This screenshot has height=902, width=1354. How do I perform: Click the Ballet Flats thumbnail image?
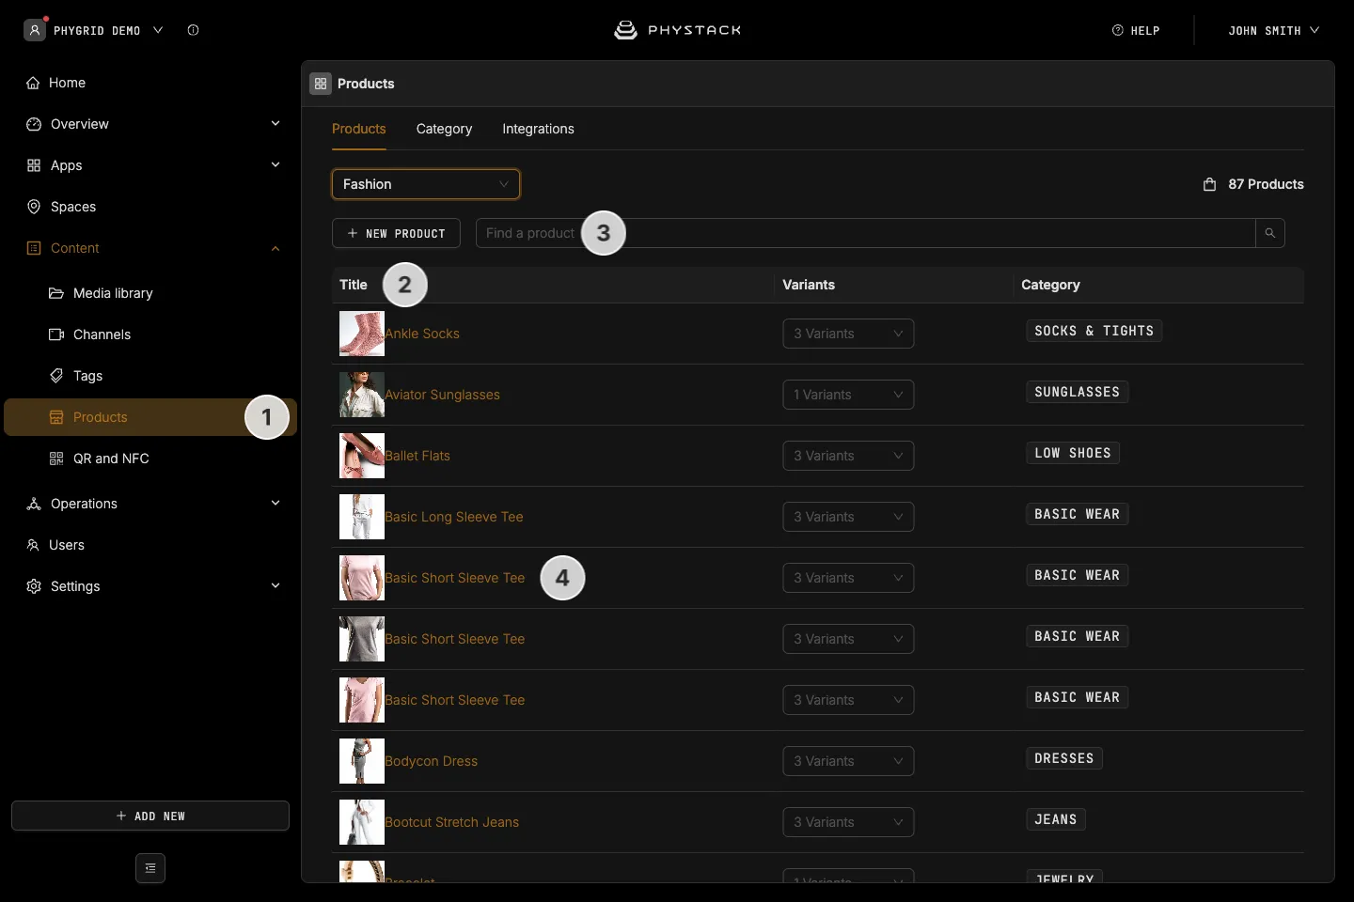tap(362, 456)
